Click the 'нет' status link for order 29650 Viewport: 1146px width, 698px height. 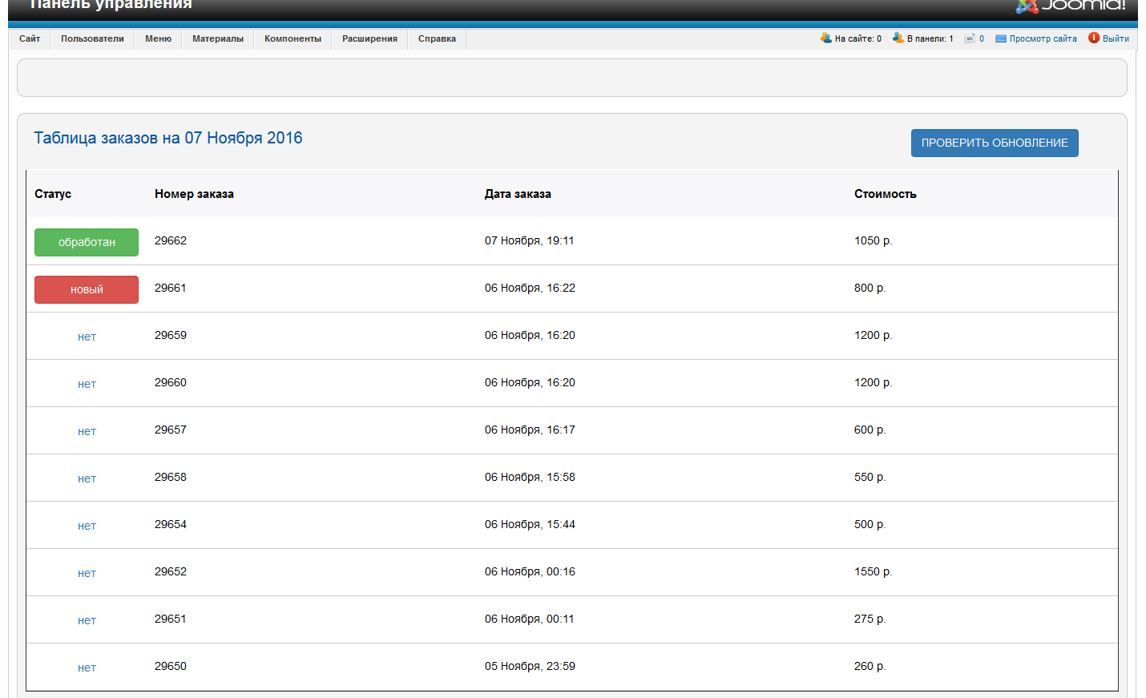[x=87, y=668]
